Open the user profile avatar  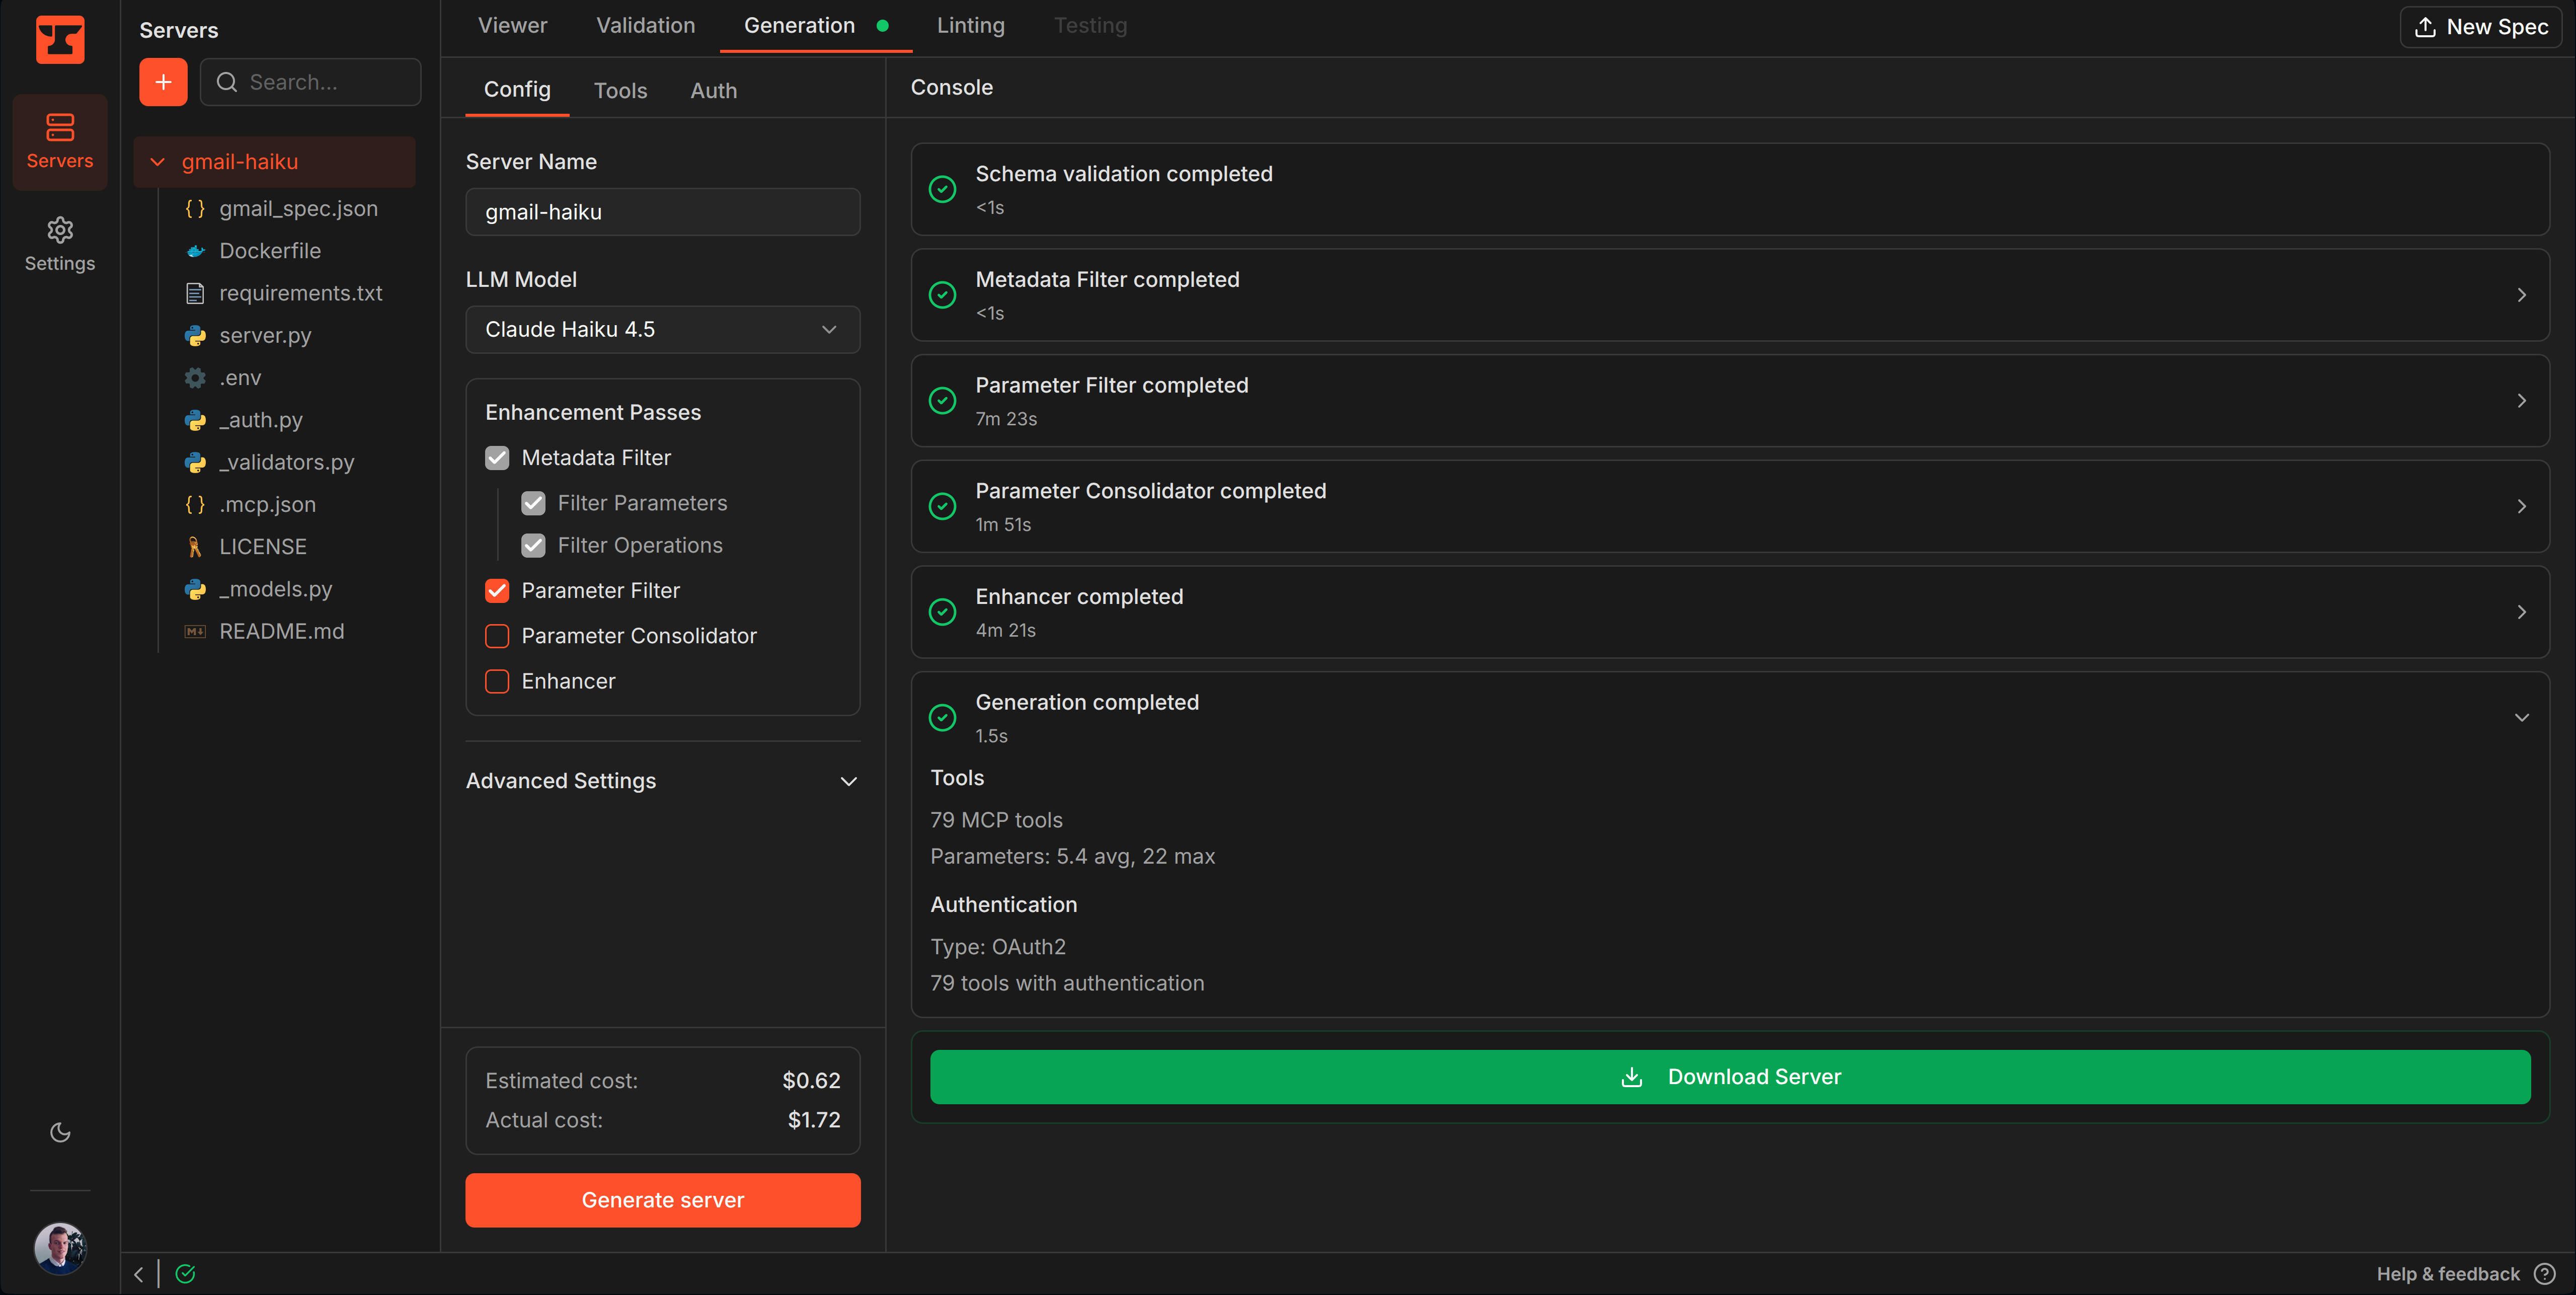coord(60,1247)
